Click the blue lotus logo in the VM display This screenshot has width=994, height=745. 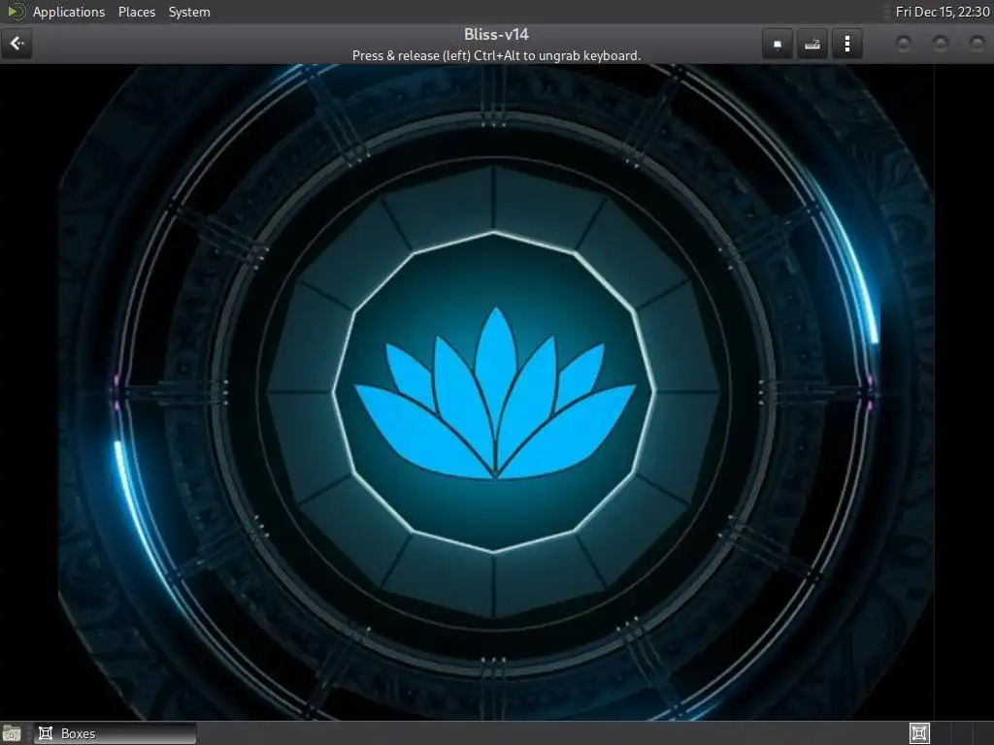pyautogui.click(x=495, y=393)
